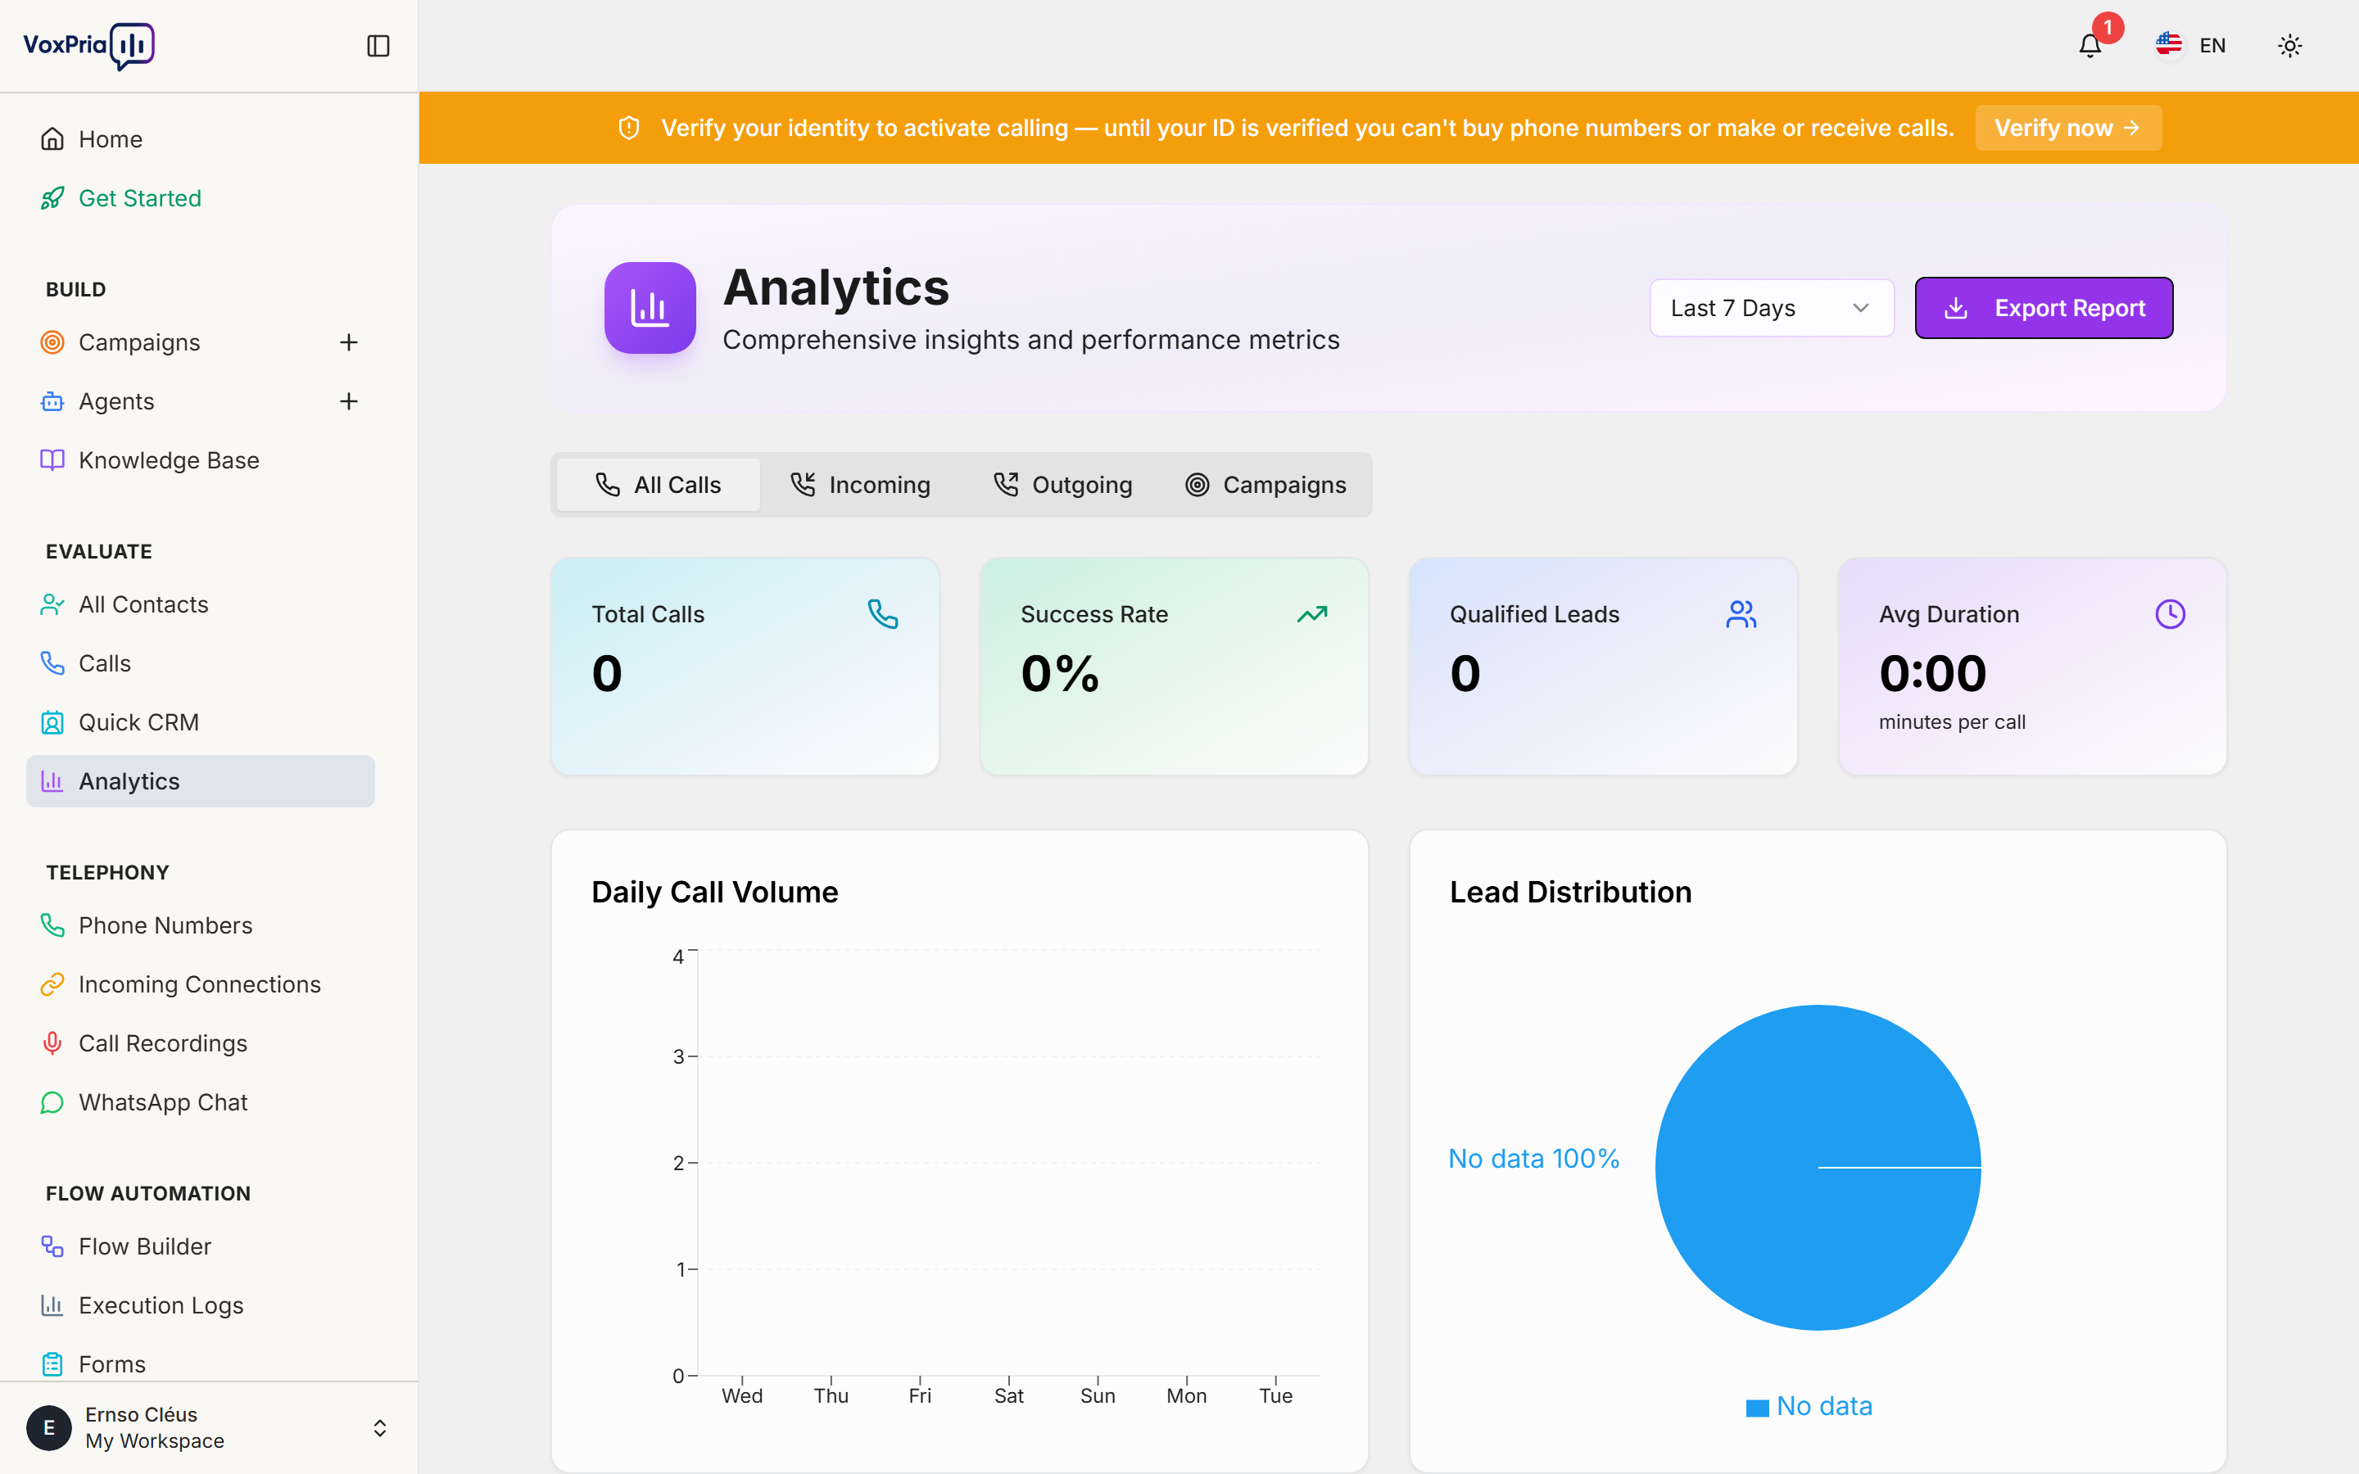Open Calls in sidebar

201,663
